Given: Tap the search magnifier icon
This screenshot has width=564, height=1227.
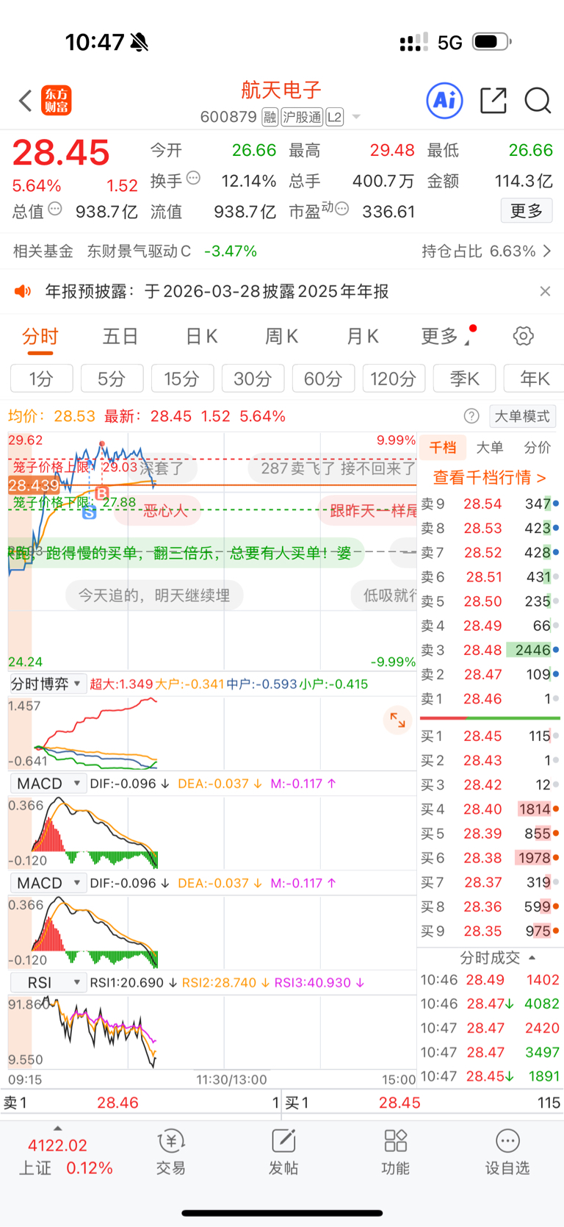Looking at the screenshot, I should (538, 101).
